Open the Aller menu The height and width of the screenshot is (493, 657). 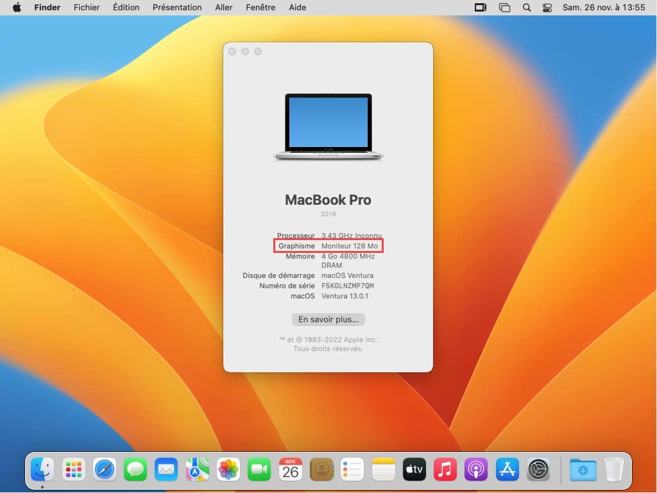(x=224, y=8)
